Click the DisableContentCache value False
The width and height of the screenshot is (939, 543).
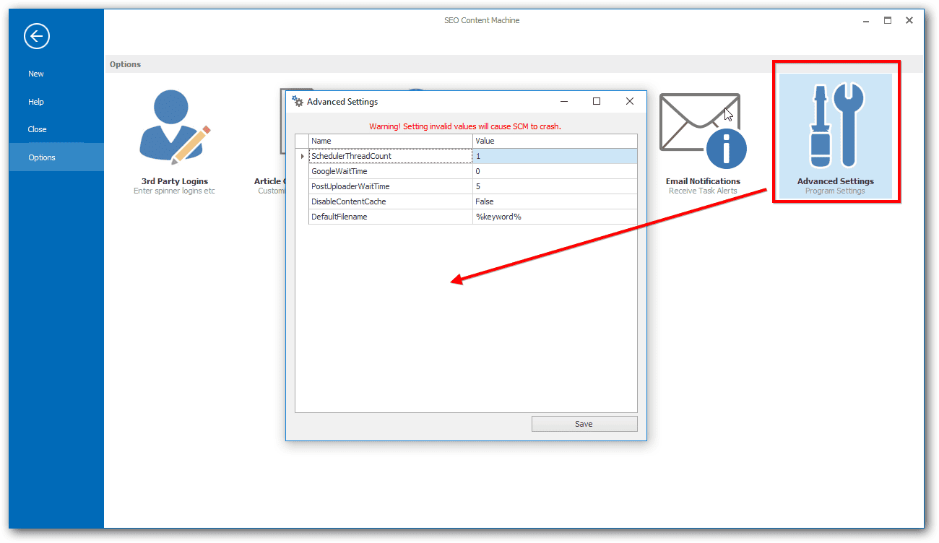pyautogui.click(x=555, y=201)
